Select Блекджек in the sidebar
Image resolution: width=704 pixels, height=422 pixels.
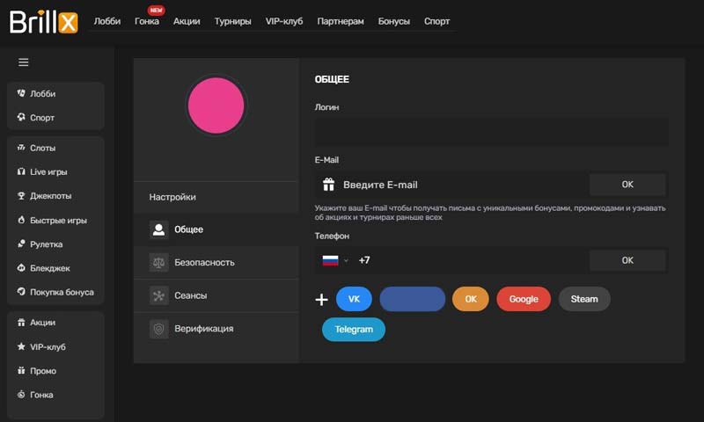(x=49, y=268)
